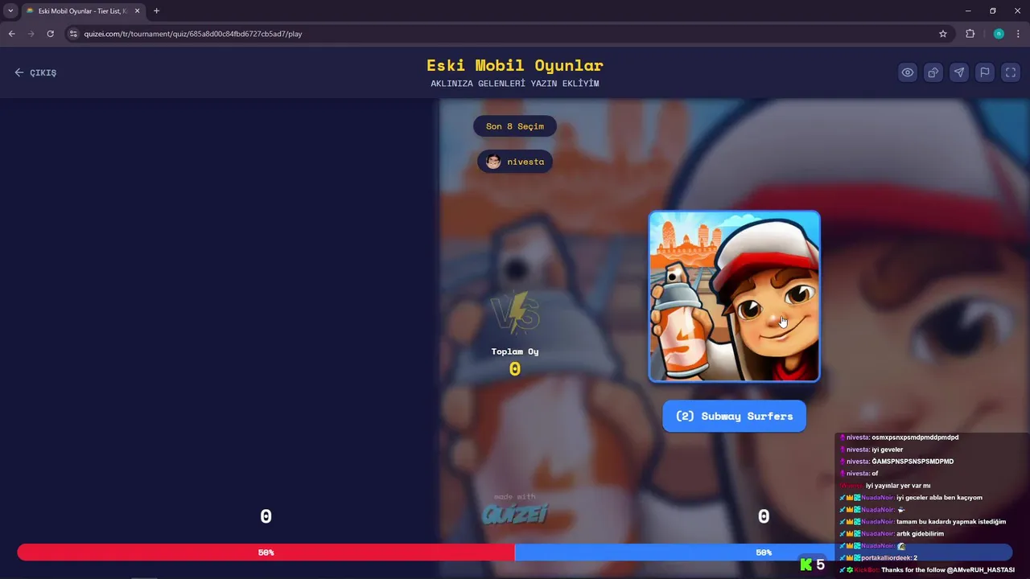
Task: Click the Quizei logo watermark link
Action: click(x=515, y=510)
